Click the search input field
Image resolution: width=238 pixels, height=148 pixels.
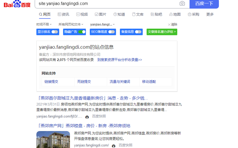click(106, 4)
